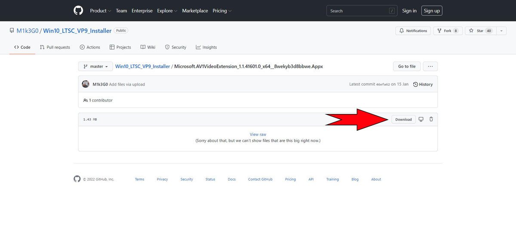The image size is (516, 252).
Task: Expand the Star lists dropdown arrow
Action: 502,31
